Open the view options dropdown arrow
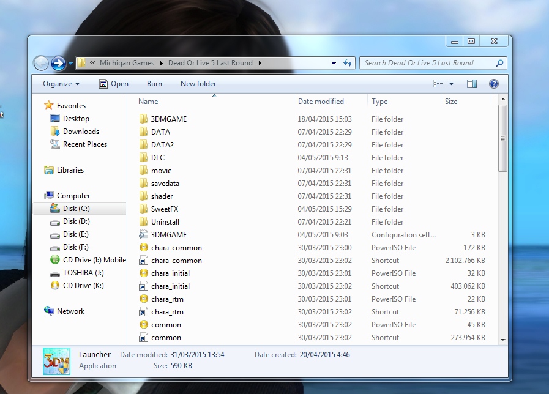The width and height of the screenshot is (549, 394). coord(452,84)
